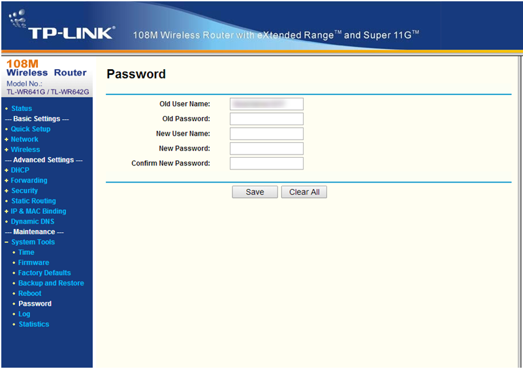Viewport: 523px width, 369px height.
Task: Click the TP-LINK logo in the header
Action: 62,25
